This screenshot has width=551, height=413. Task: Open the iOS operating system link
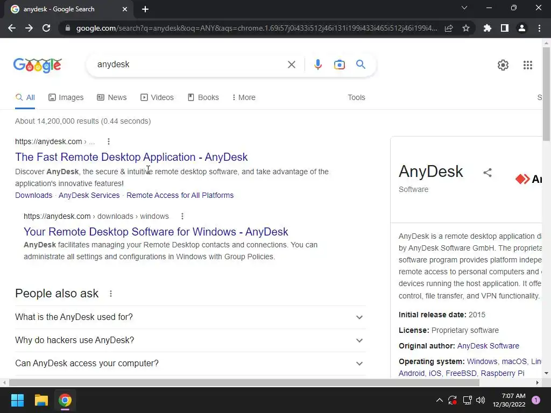click(435, 373)
